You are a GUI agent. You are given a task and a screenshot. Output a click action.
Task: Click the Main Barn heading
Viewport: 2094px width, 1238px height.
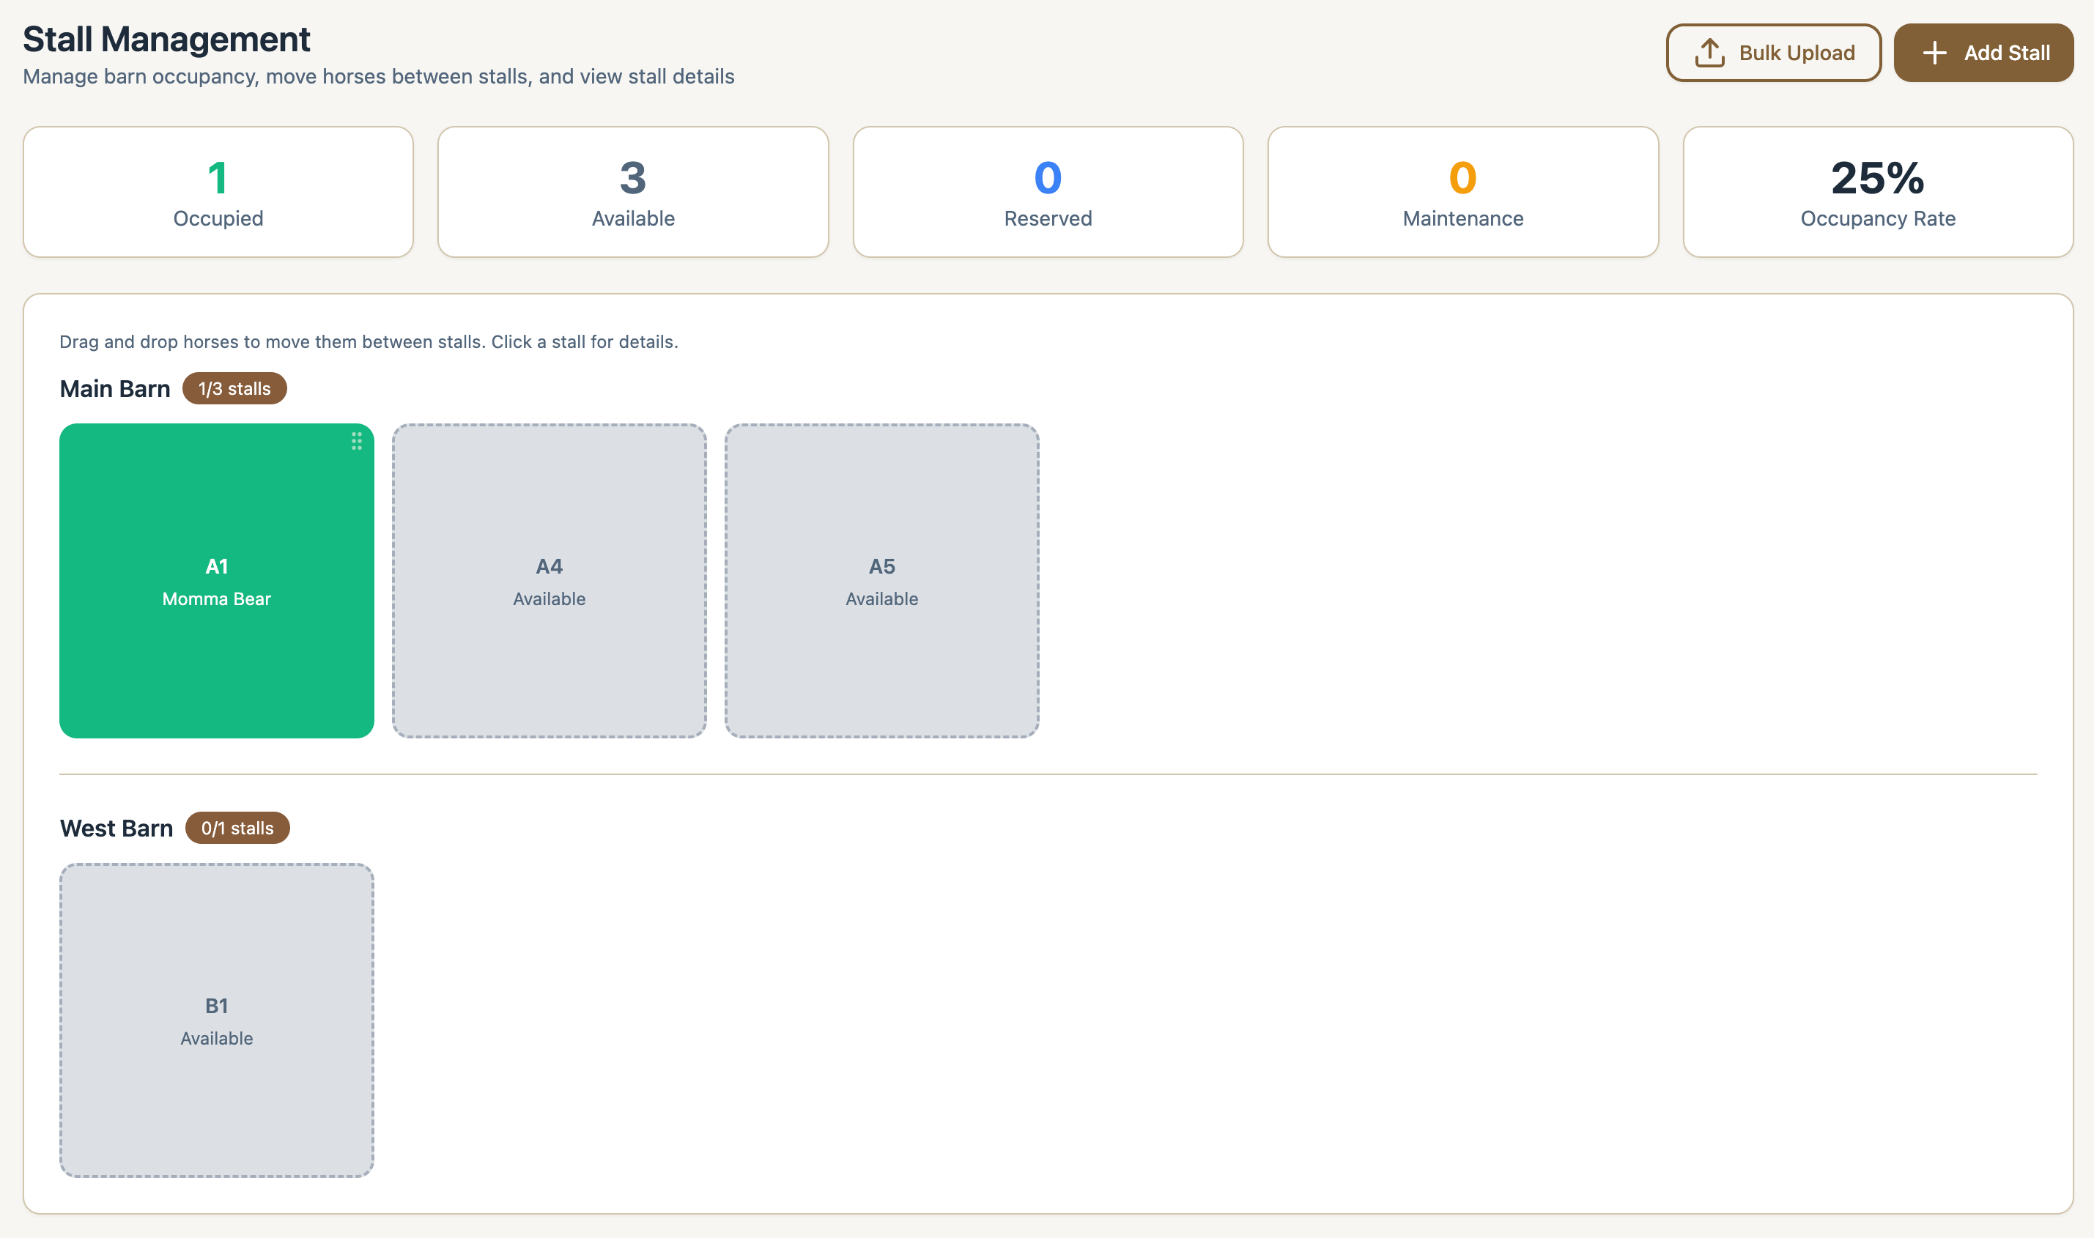pos(115,389)
